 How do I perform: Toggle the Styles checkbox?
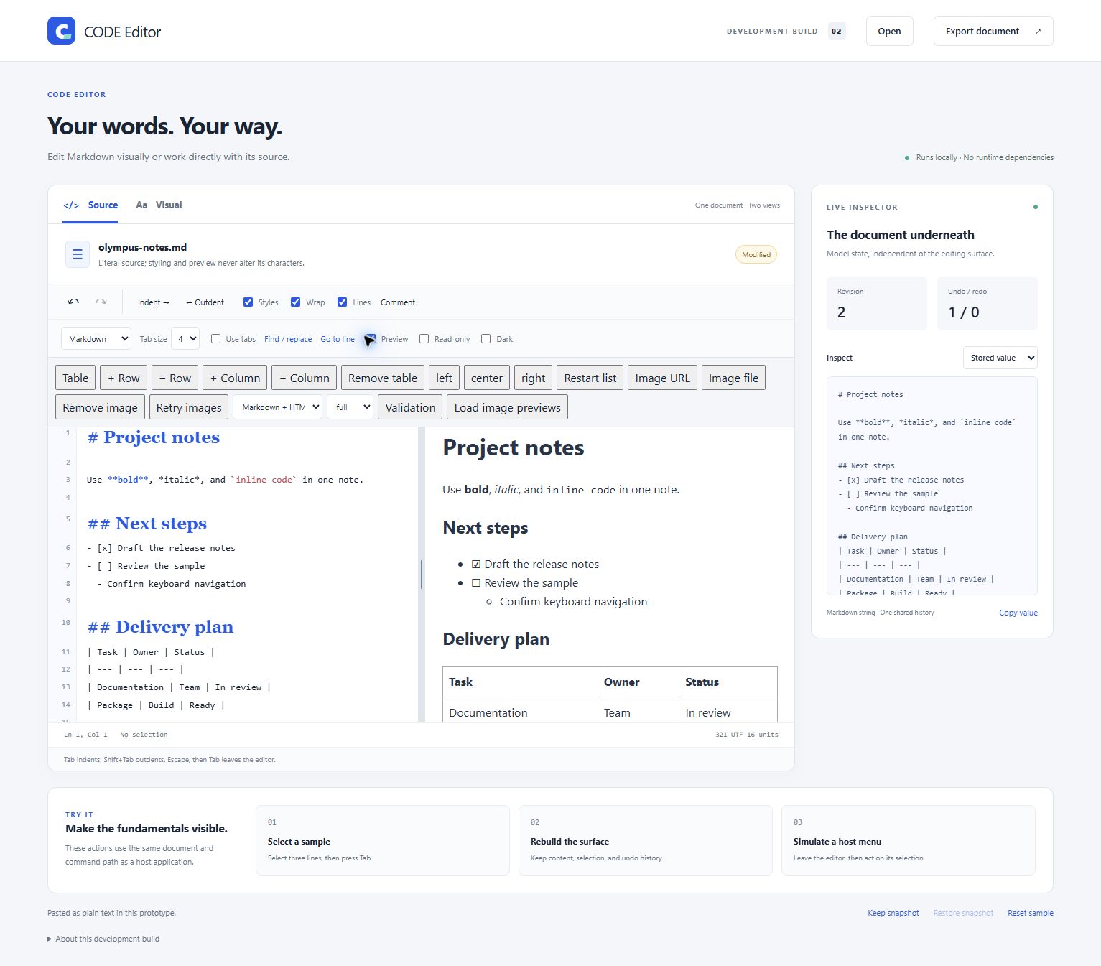tap(248, 302)
